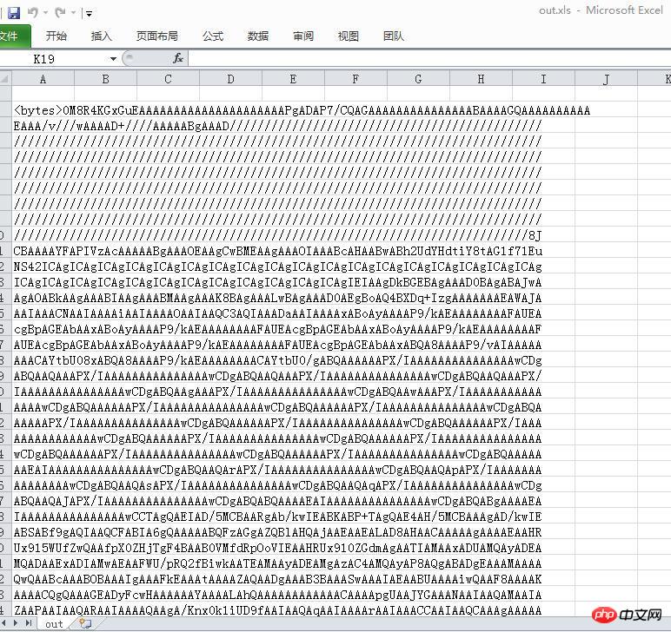This screenshot has width=671, height=632.
Task: Jump to last sheet navigation arrow
Action: (28, 623)
